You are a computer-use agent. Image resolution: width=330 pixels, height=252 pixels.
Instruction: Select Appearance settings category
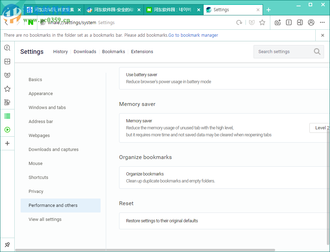[x=61, y=94]
